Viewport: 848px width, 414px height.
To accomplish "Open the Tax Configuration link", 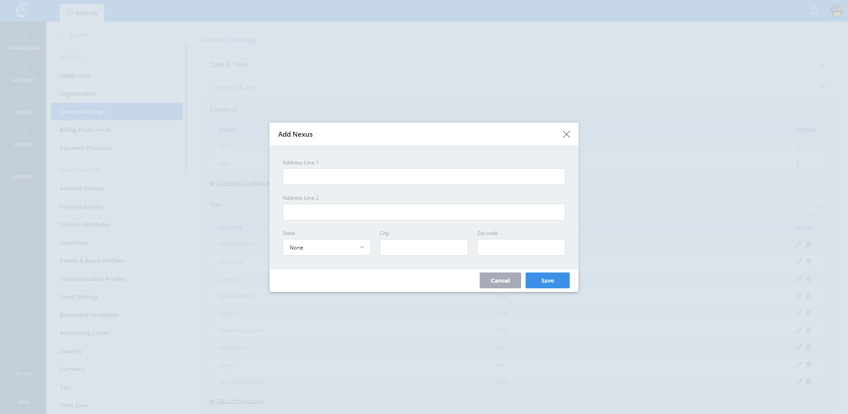I will pos(240,401).
